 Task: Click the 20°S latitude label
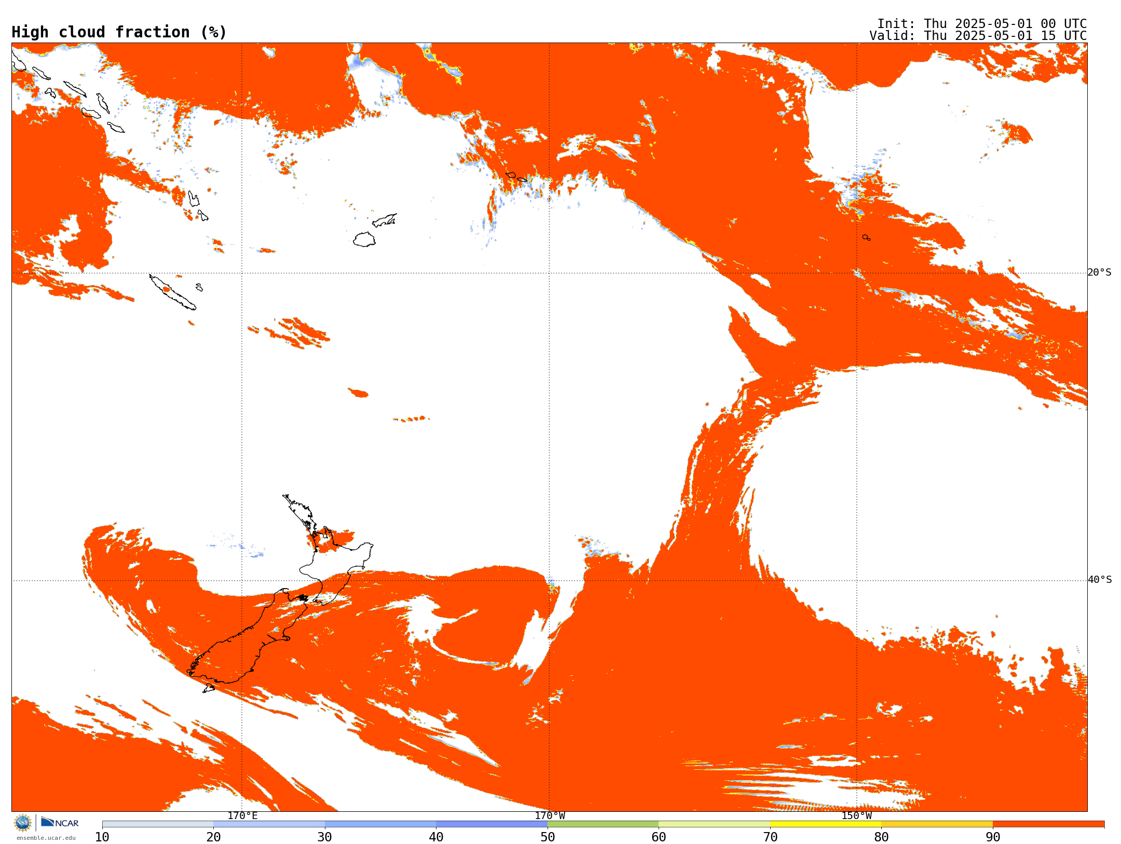click(x=1100, y=273)
